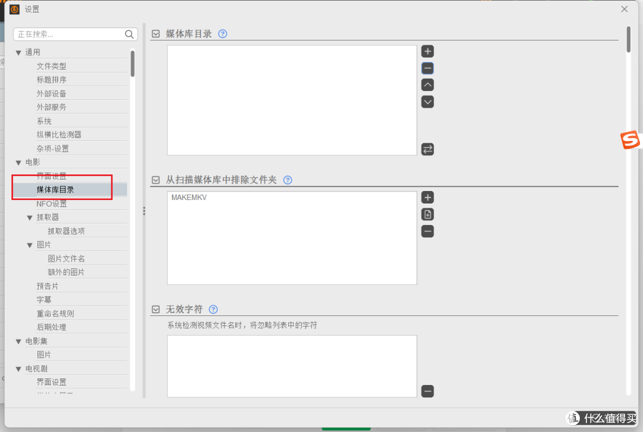Toggle the 媒体库目录 section checkbox
The width and height of the screenshot is (643, 432).
click(x=155, y=33)
